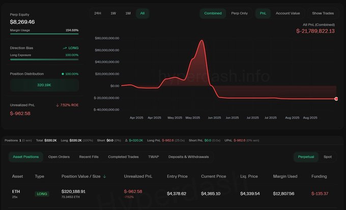This screenshot has height=210, width=346.
Task: Open the Completed Trades tab
Action: pos(123,157)
